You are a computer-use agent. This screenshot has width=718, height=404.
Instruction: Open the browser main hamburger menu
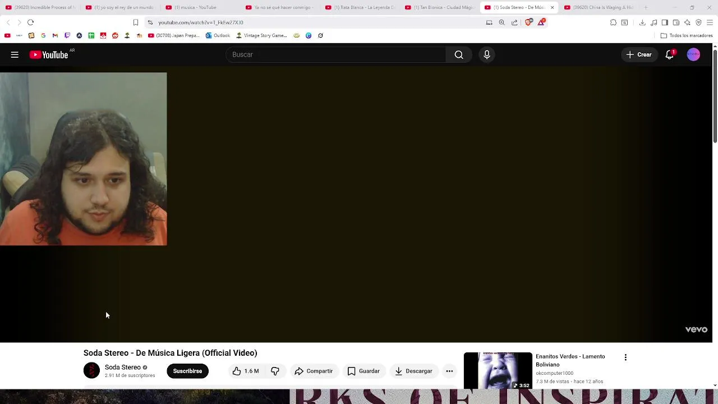pos(710,22)
